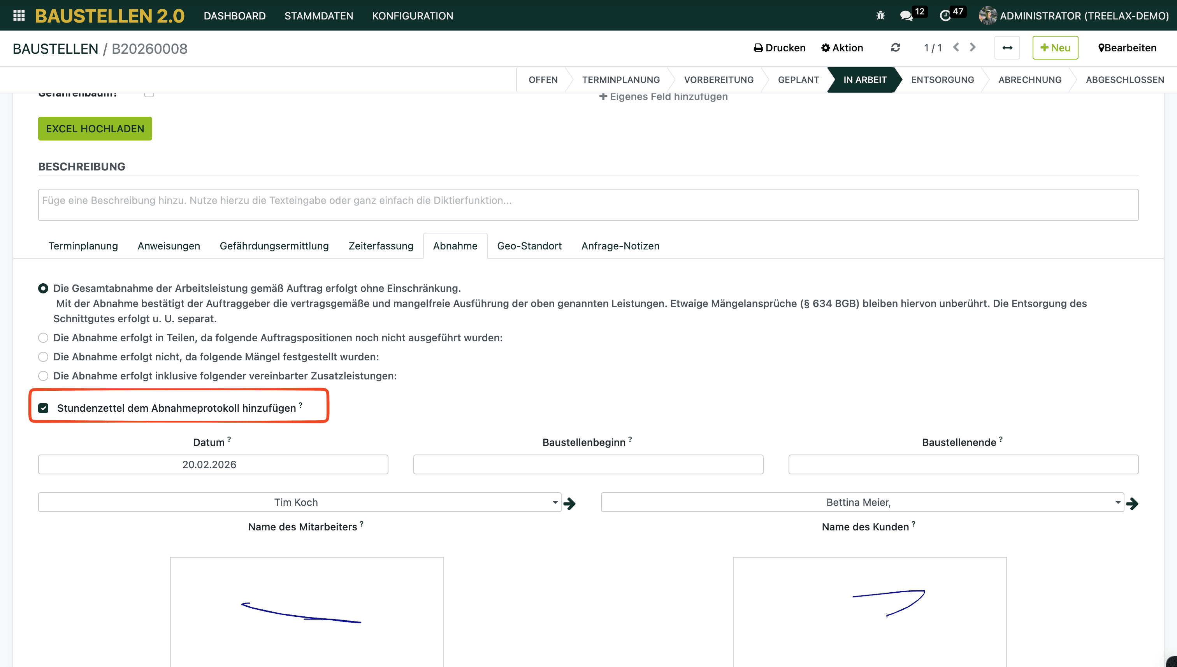Expand the Bettina Meier customer dropdown
This screenshot has width=1177, height=667.
coord(1118,502)
